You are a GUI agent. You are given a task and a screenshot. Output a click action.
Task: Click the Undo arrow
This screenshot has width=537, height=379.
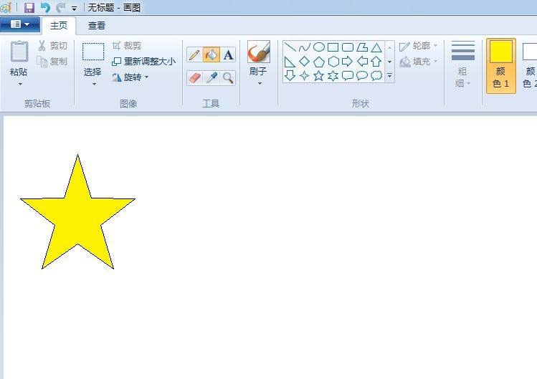coord(45,8)
